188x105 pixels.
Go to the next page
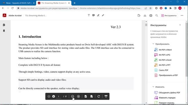(x=53, y=96)
